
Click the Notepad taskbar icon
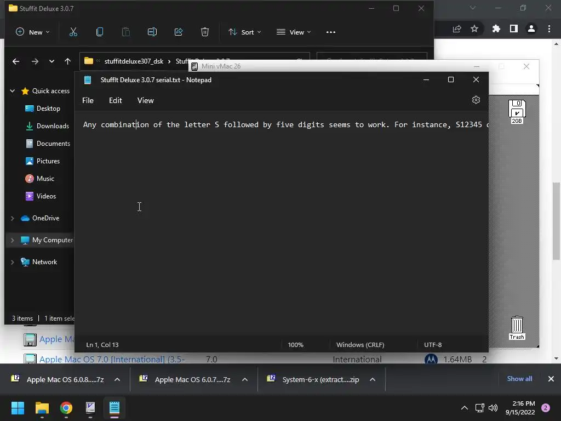(115, 408)
